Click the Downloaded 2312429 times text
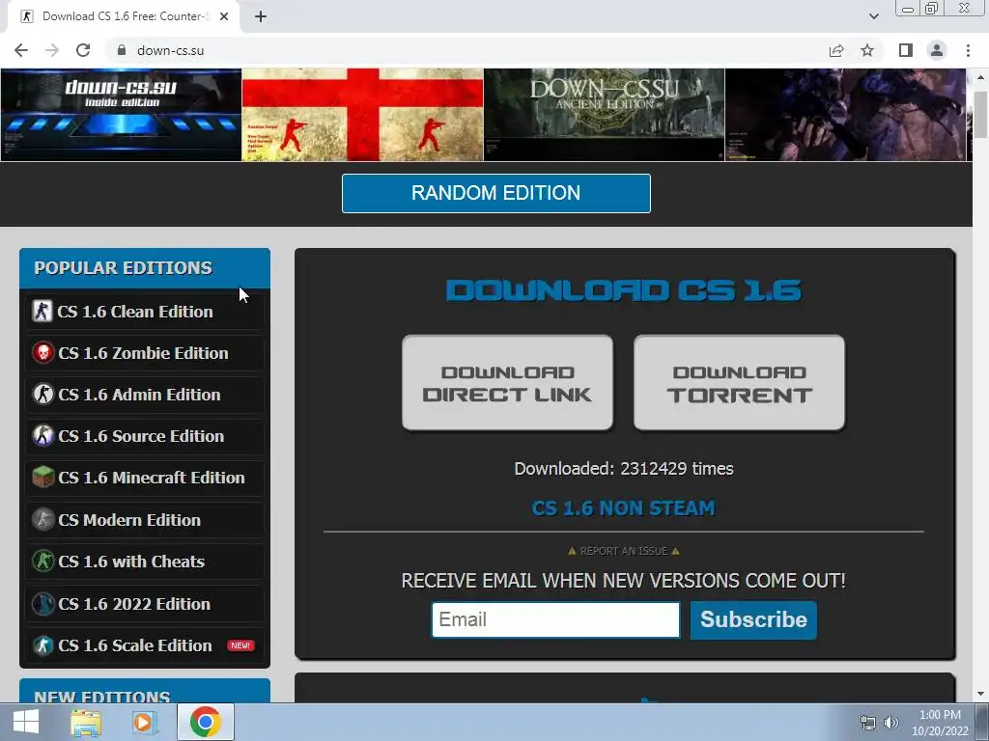989x741 pixels. click(x=623, y=469)
